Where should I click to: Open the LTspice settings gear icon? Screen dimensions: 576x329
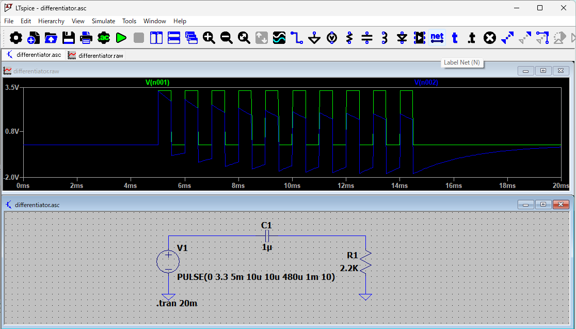16,38
